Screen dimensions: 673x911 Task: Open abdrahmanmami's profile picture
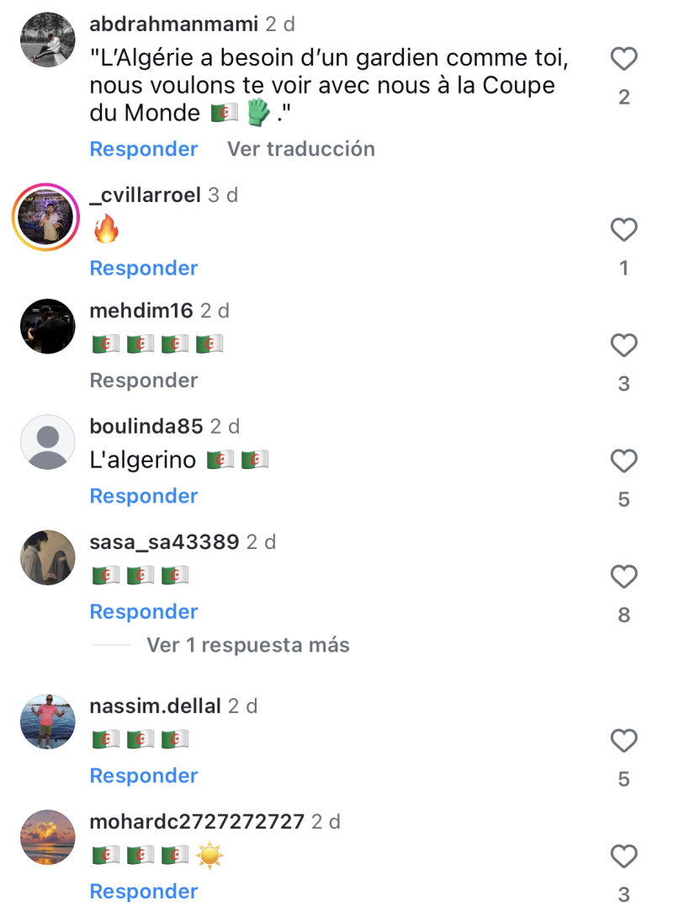click(x=48, y=40)
